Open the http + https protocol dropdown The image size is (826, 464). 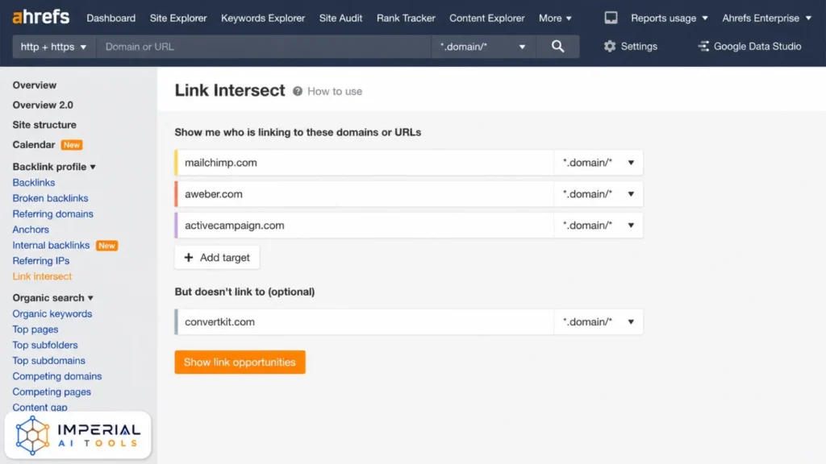(x=54, y=46)
